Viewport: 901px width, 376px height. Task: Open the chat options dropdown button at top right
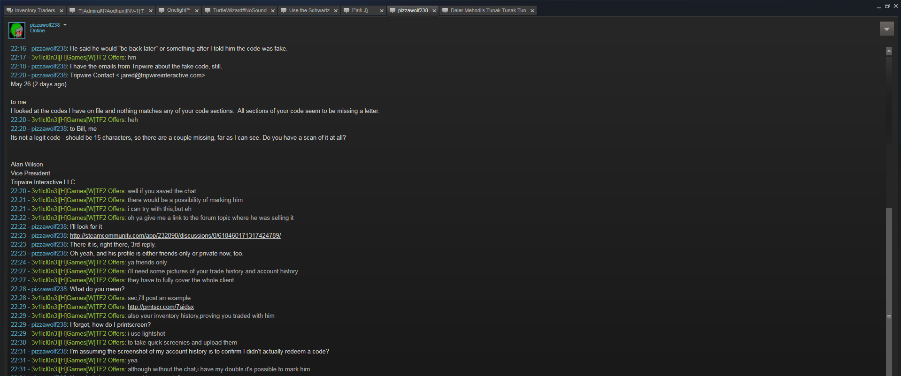point(886,29)
